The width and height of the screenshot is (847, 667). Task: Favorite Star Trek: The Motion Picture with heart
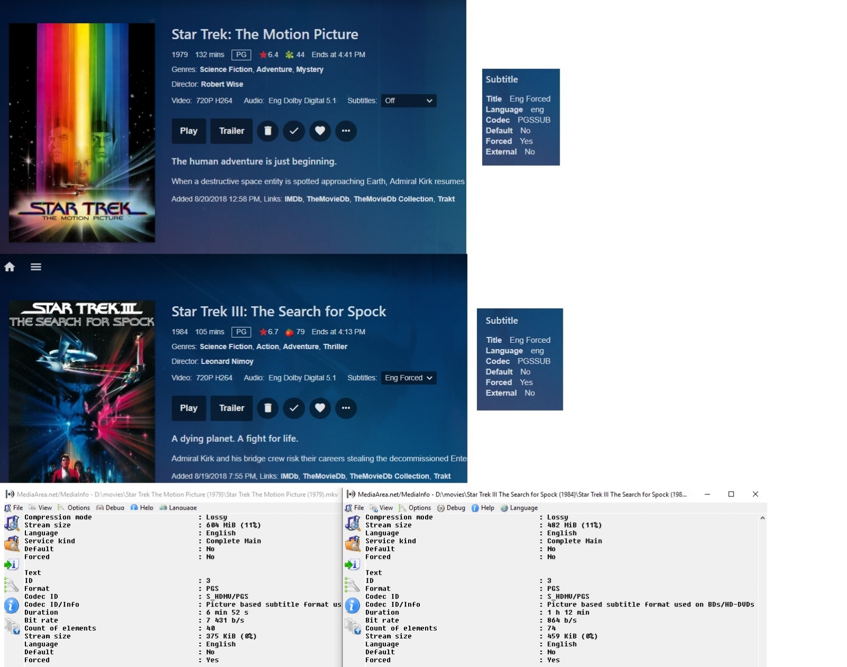pos(320,131)
